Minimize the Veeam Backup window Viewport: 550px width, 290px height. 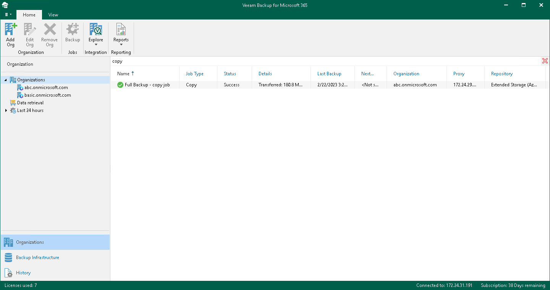click(506, 5)
